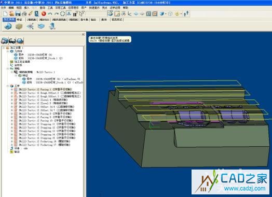Click the glasses icon above the tree panel
The height and width of the screenshot is (197, 272).
(x=12, y=41)
